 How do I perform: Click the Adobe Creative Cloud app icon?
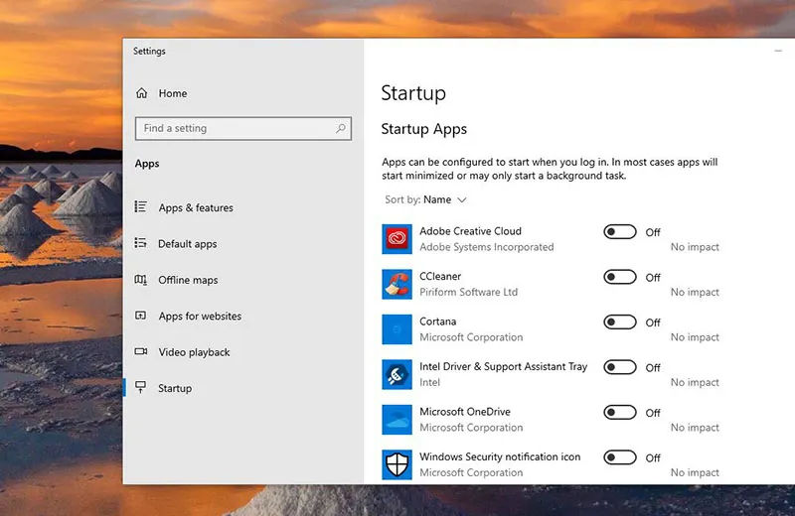tap(397, 239)
